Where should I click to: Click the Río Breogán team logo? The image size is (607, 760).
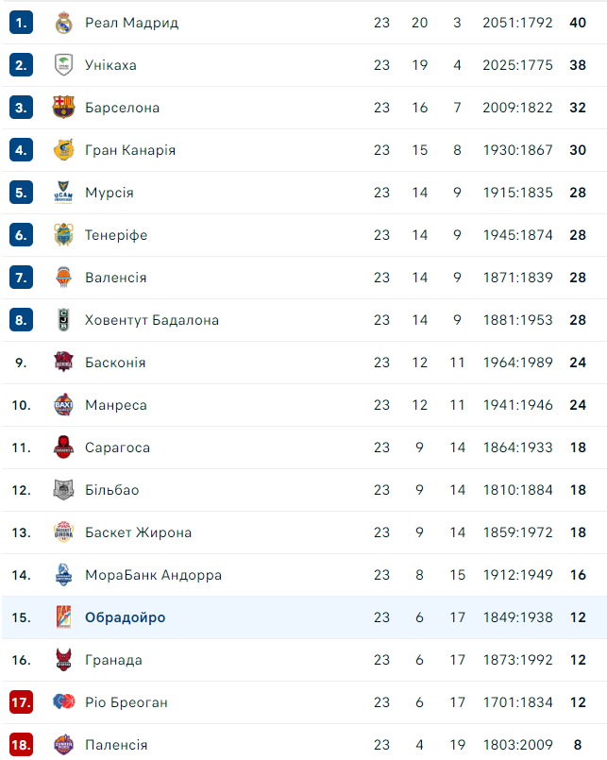[x=63, y=702]
